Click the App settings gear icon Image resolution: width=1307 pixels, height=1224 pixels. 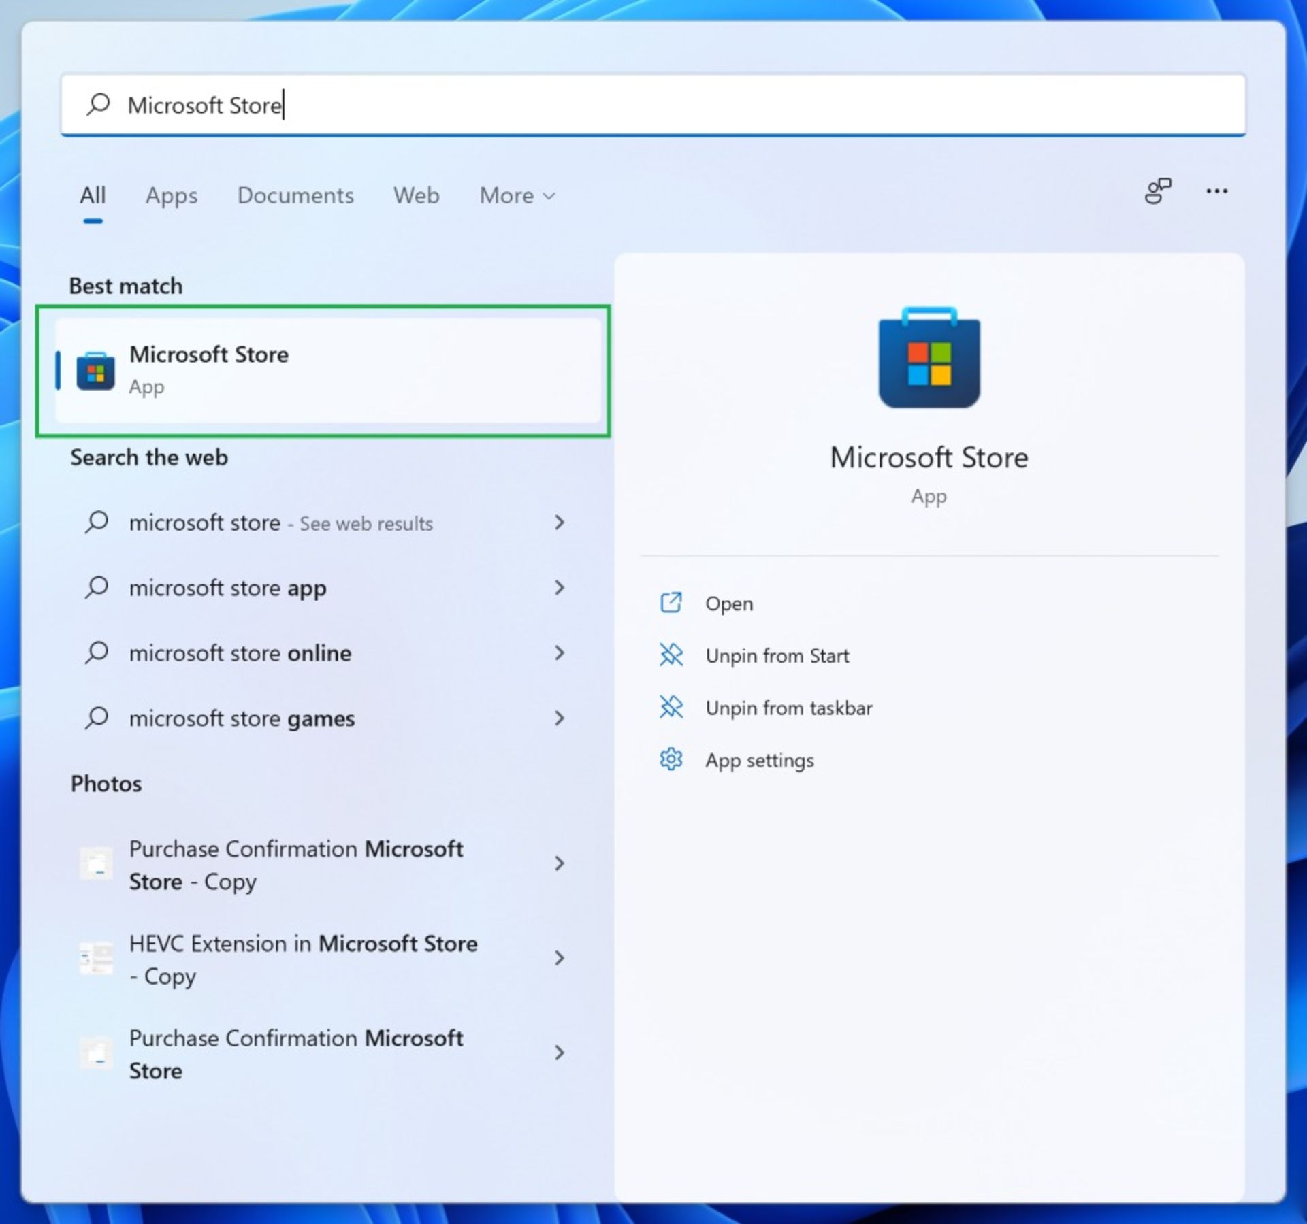pyautogui.click(x=671, y=759)
